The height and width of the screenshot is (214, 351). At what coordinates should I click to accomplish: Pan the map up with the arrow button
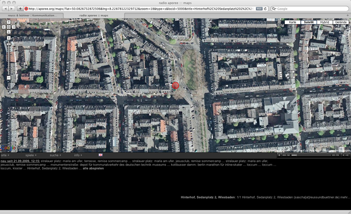[x=9, y=22]
